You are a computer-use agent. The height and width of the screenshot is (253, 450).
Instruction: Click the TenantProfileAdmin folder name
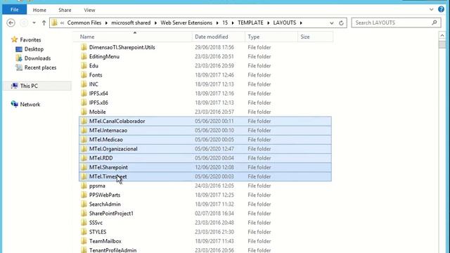pos(112,250)
